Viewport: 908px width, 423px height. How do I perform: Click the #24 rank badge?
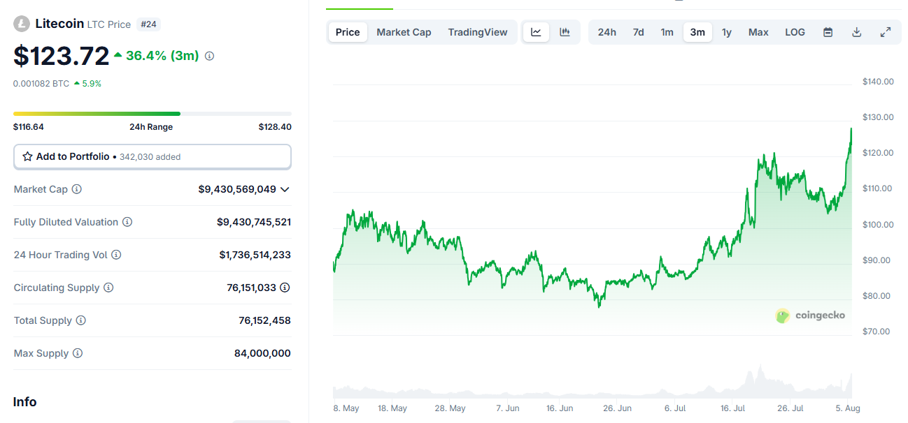pyautogui.click(x=149, y=24)
